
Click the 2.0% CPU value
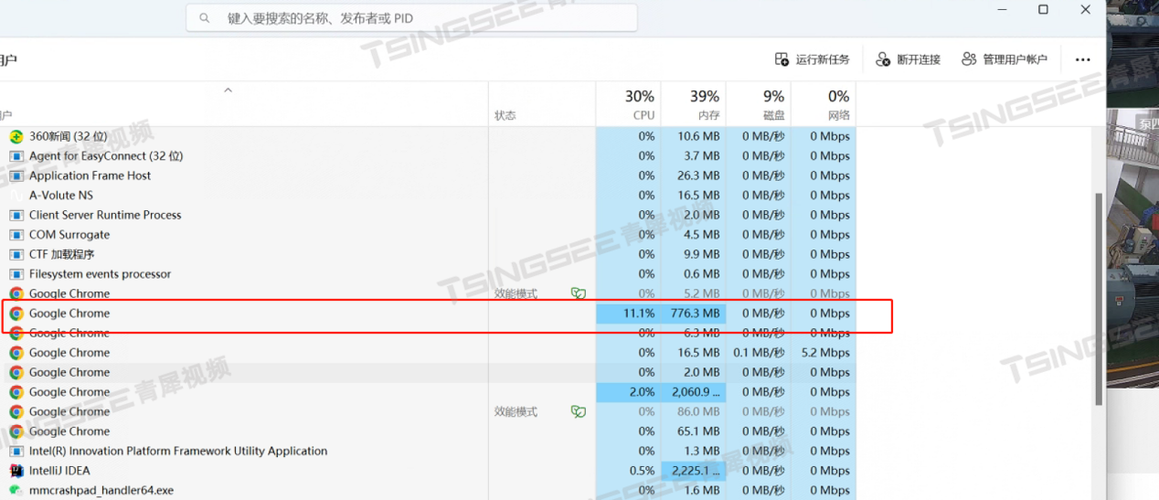[642, 391]
